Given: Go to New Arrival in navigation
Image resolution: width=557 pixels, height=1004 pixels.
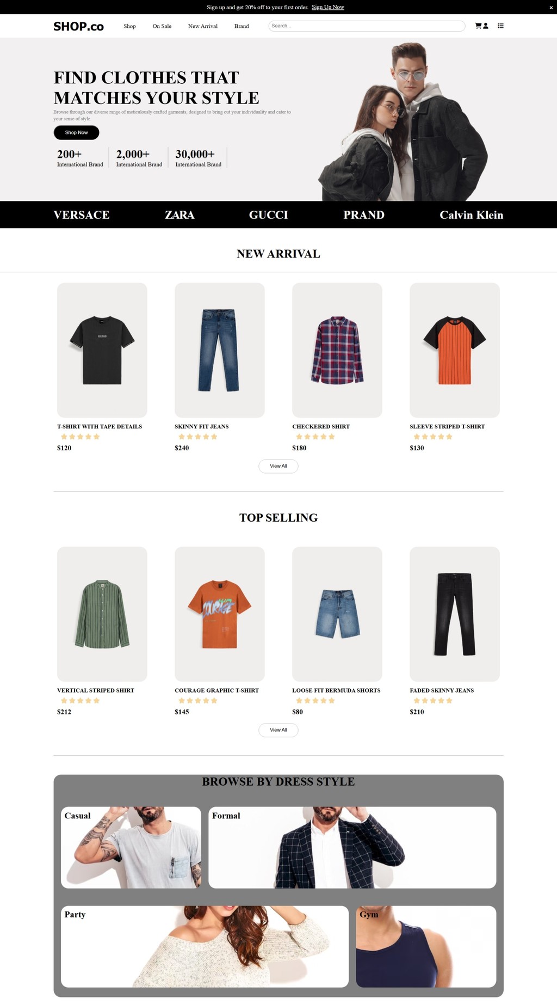Looking at the screenshot, I should pos(203,26).
